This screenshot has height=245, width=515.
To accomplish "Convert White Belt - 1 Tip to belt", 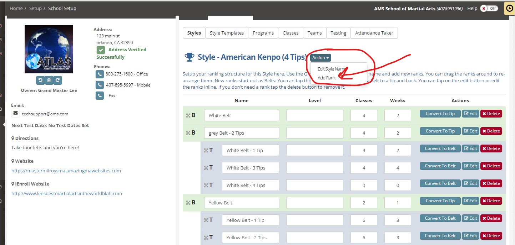I will (440, 148).
